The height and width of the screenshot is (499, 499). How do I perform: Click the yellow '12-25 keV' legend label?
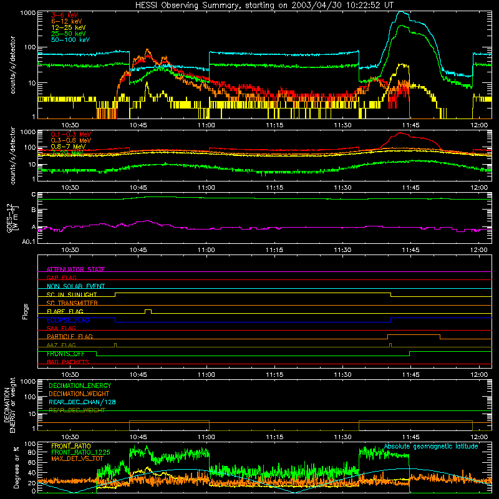click(69, 27)
